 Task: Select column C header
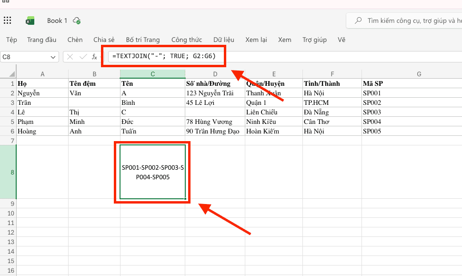(152, 74)
